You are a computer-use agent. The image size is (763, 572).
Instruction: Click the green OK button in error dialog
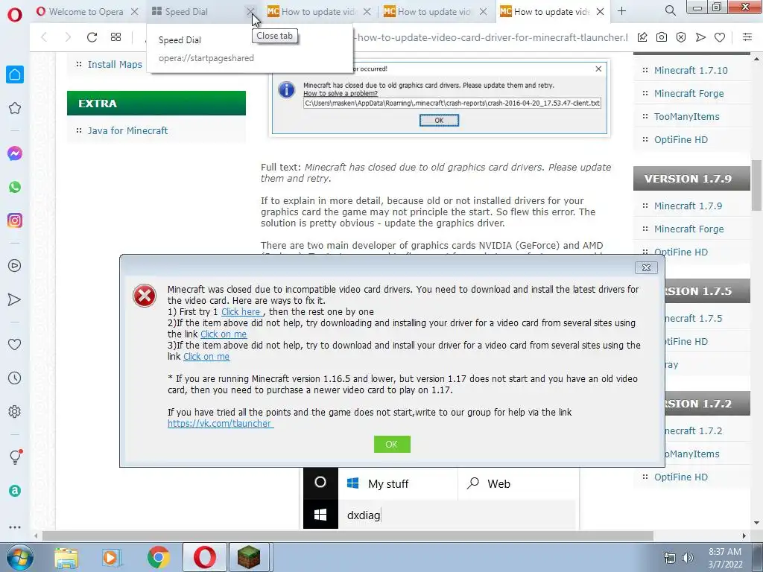pos(392,444)
